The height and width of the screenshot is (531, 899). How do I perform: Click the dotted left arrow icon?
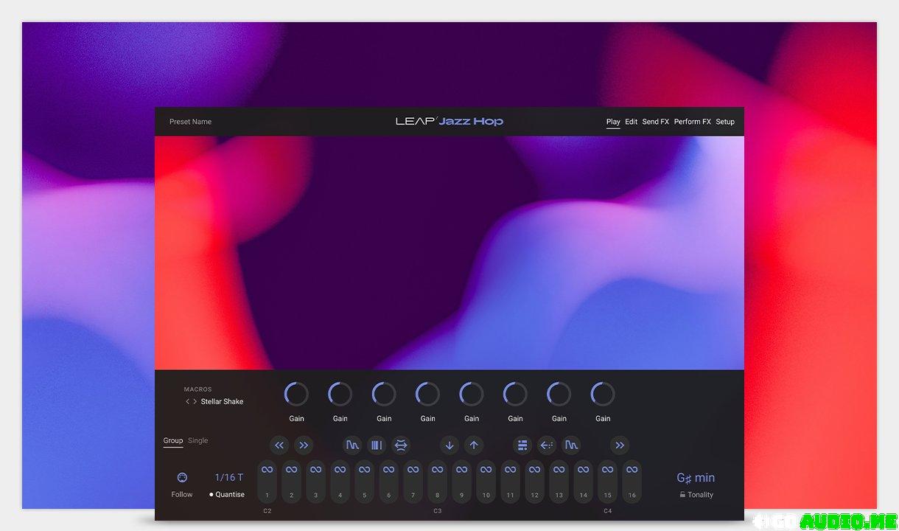pyautogui.click(x=546, y=445)
